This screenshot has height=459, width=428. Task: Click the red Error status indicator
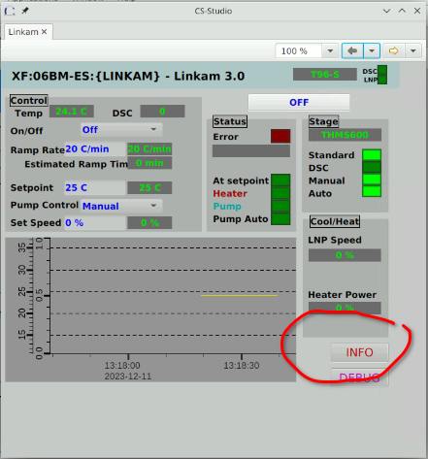[280, 136]
